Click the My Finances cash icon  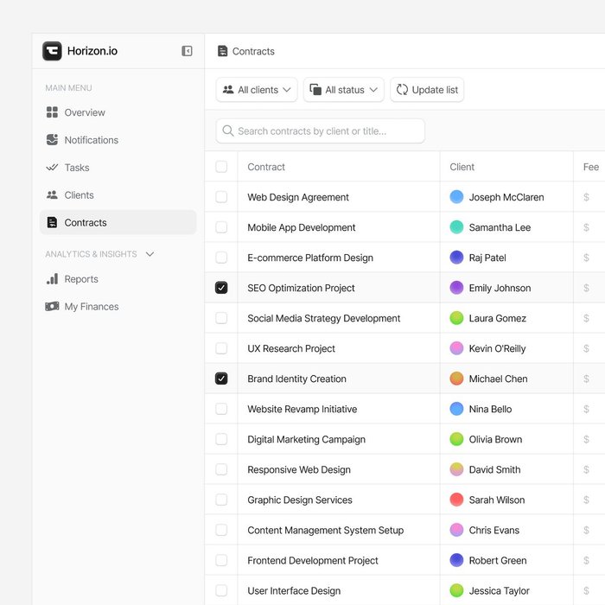pyautogui.click(x=52, y=307)
